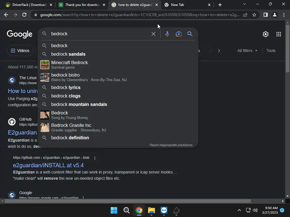Close the how to delete e2guardian tab
Image resolution: width=290 pixels, height=217 pixels.
157,5
